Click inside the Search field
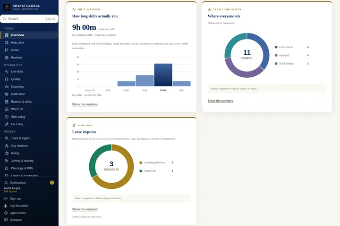Screen dimensions: 340x226 click(x=29, y=19)
